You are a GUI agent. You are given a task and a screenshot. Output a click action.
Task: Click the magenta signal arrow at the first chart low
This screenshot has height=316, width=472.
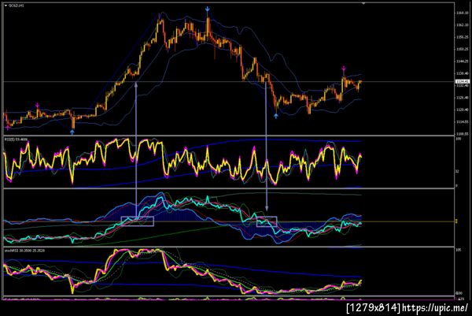(x=8, y=128)
